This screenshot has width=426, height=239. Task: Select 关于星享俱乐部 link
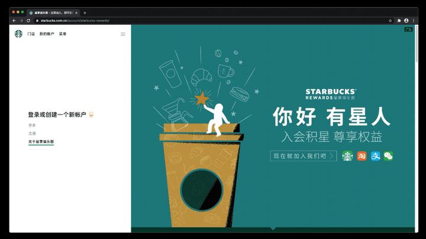[41, 142]
